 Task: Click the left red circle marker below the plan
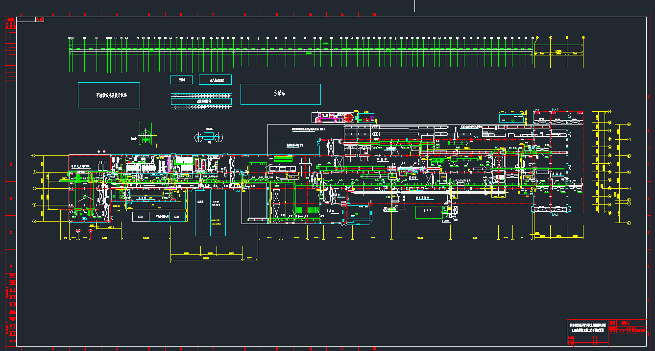(x=78, y=231)
